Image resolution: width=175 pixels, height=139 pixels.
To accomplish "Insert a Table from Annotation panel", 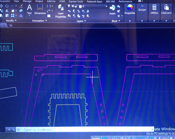I will pyautogui.click(x=49, y=16).
